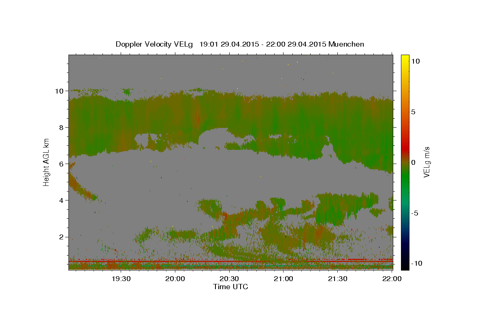Click the 22:00 time tick label

point(391,279)
